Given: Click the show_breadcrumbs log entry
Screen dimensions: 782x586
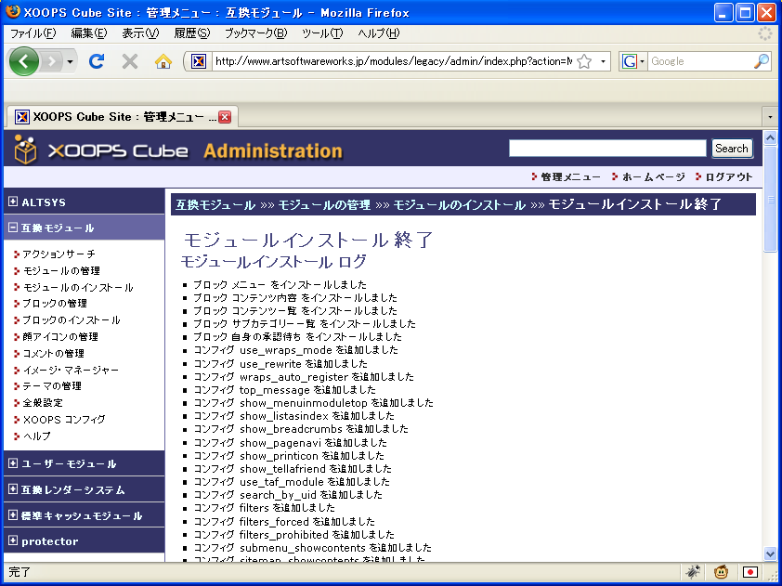Looking at the screenshot, I should point(301,429).
